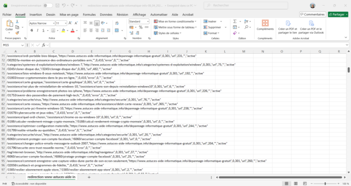Open the Aptos Narrow font dropdown
The height and width of the screenshot is (186, 351).
pyautogui.click(x=53, y=23)
